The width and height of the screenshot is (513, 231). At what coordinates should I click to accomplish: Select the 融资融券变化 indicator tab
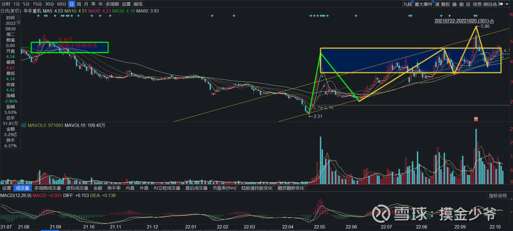click(x=292, y=188)
